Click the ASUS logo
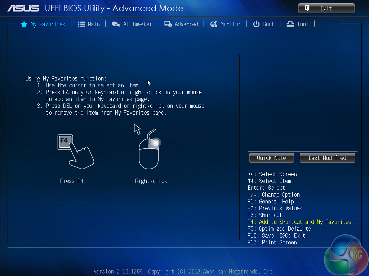Image resolution: width=369 pixels, height=276 pixels. point(23,8)
